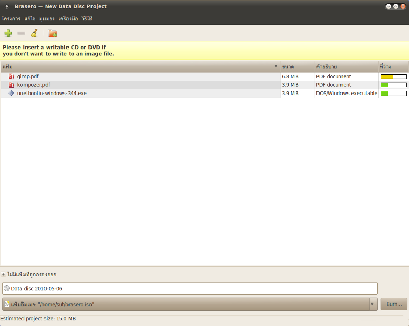Click the 6.8 MB size of gimp.pdf

pos(290,77)
